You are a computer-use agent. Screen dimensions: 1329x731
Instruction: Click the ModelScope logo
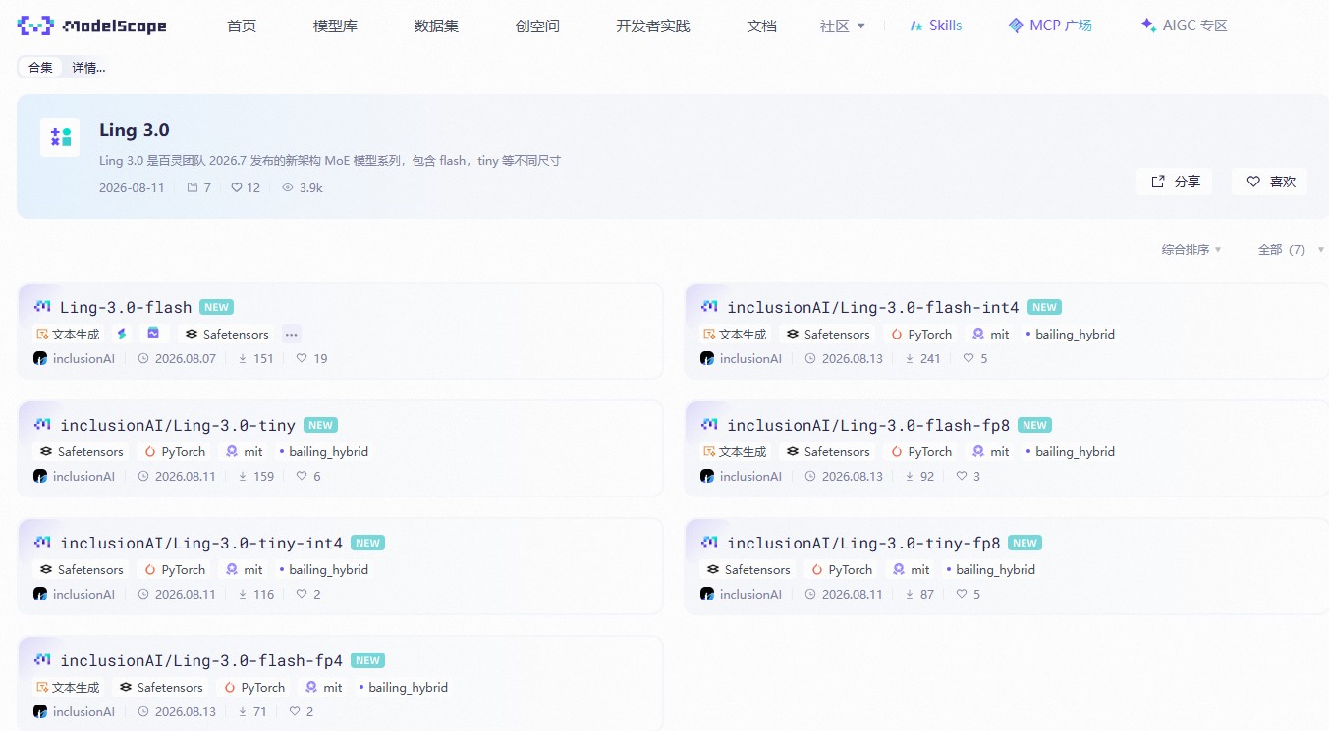click(x=91, y=26)
